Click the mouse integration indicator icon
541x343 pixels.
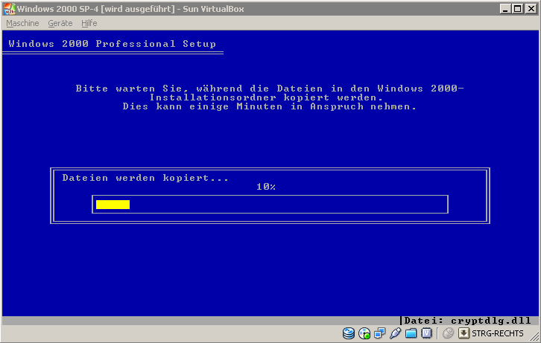448,333
